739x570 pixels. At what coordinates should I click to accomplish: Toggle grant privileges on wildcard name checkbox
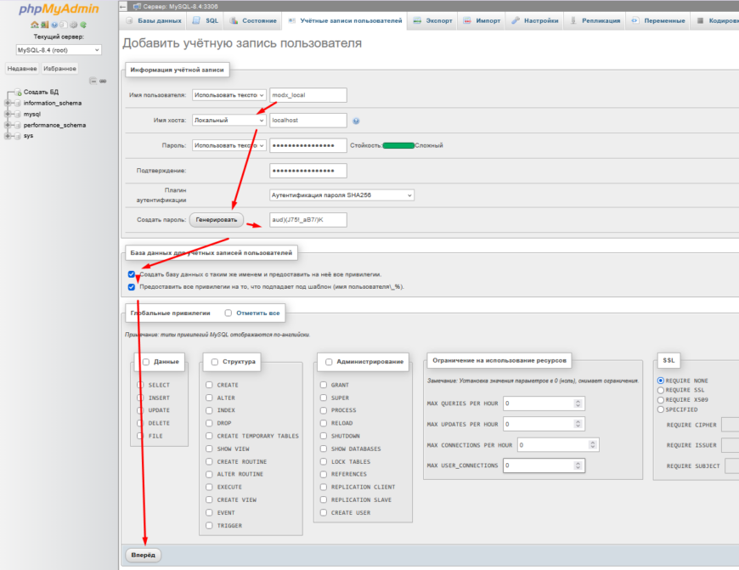[x=132, y=286]
